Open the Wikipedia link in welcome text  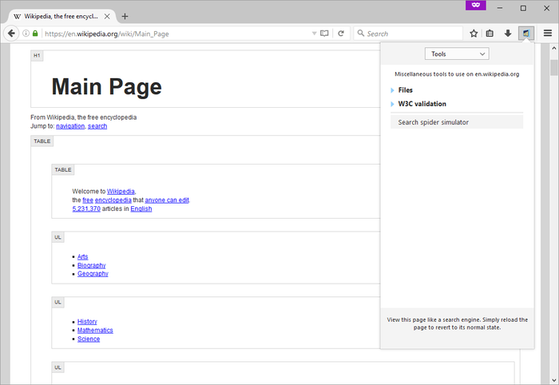[x=121, y=192]
